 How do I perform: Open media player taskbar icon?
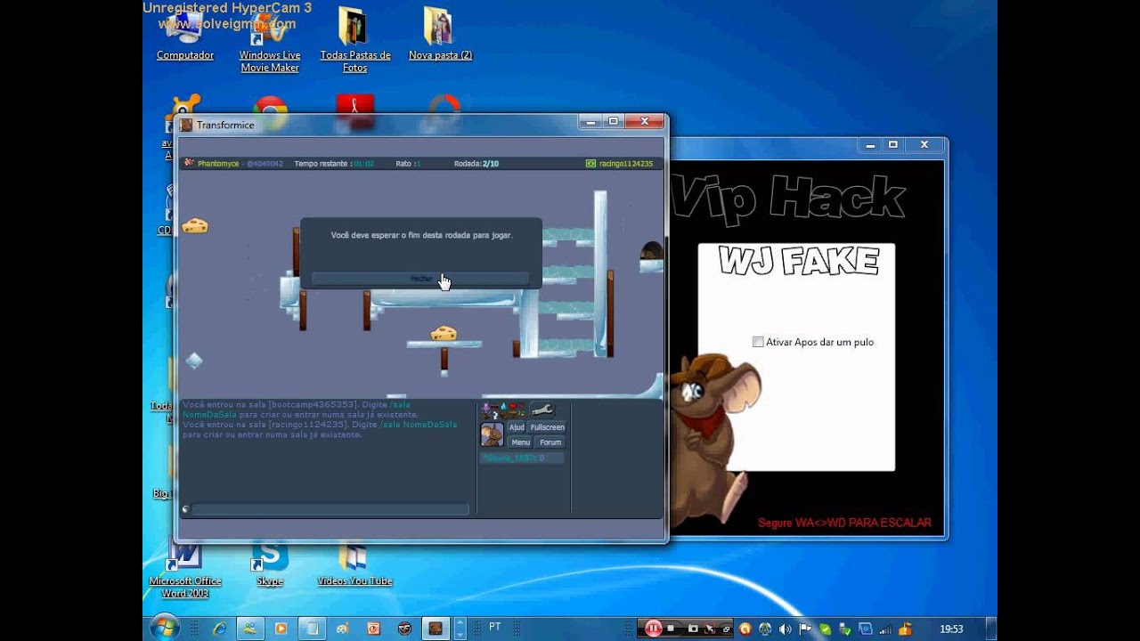pos(281,629)
